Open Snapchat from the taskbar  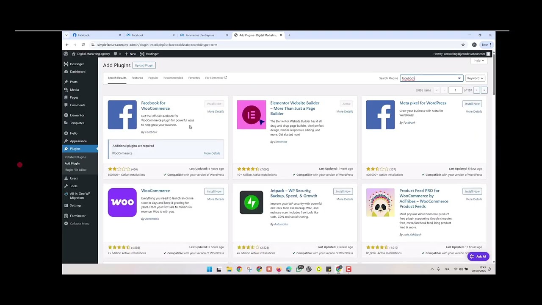(x=318, y=269)
